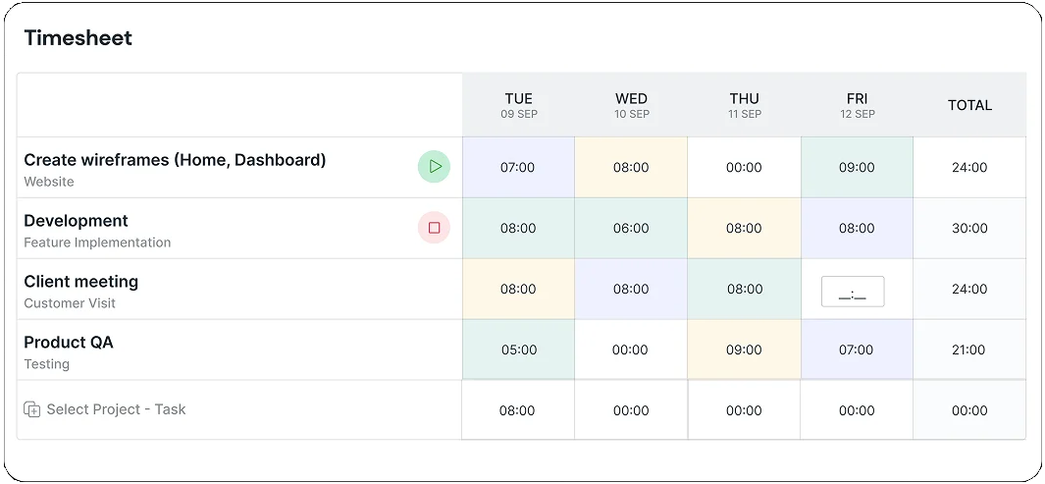Screen dimensions: 1045x484
Task: Start timer for Create wireframes task
Action: click(x=434, y=167)
